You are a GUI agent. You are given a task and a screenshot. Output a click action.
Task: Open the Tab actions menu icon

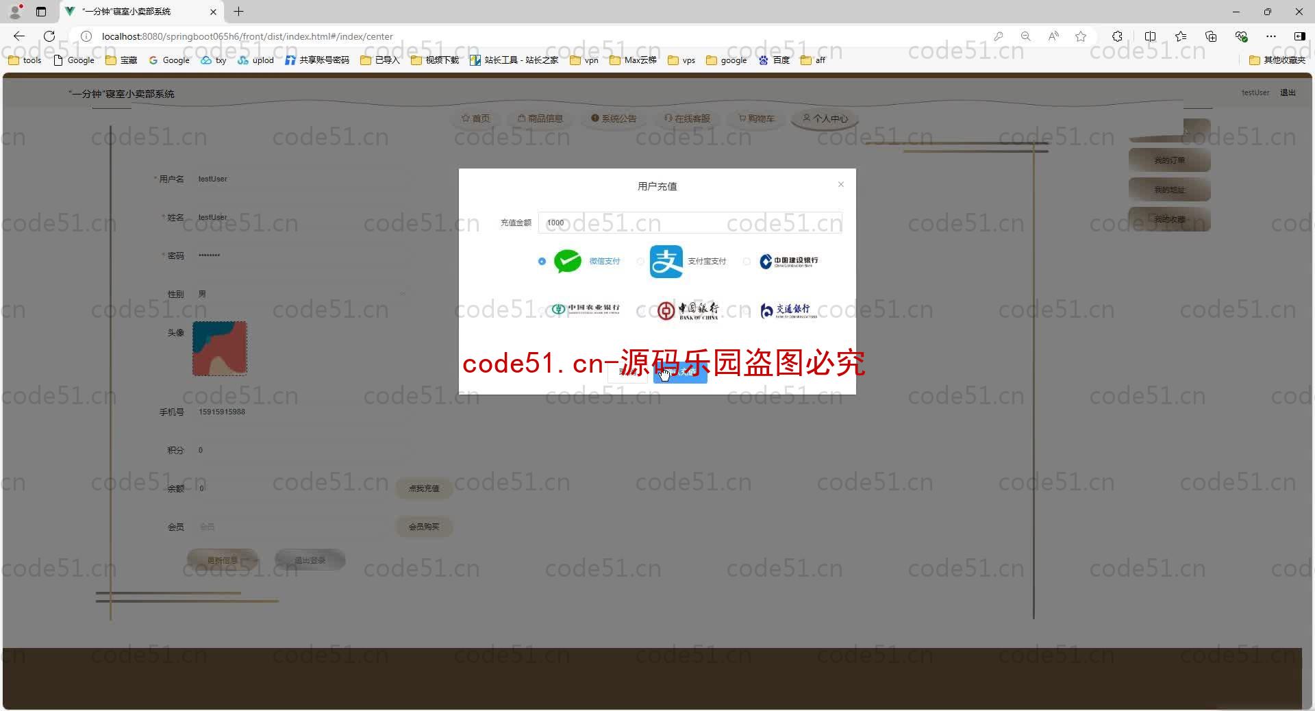41,12
